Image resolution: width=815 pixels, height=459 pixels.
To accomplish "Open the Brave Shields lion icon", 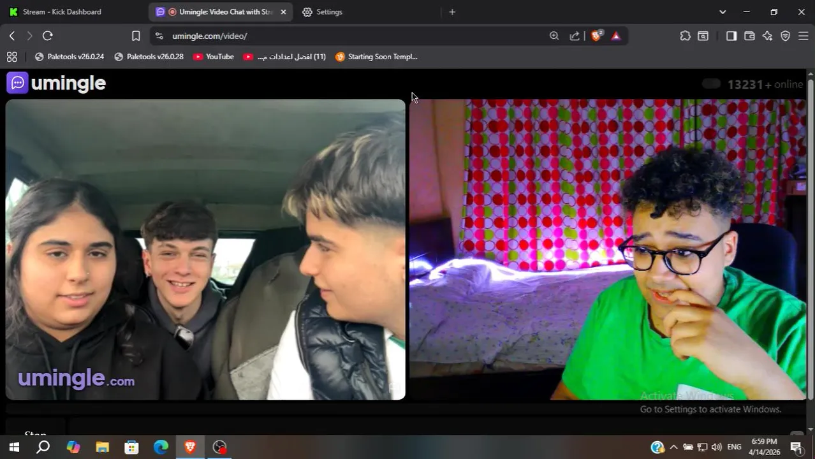I will [596, 36].
